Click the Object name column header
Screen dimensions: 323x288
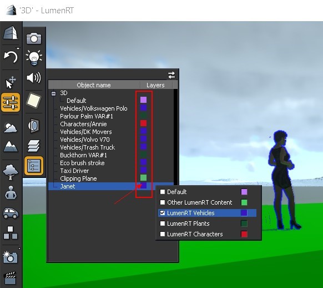[94, 85]
